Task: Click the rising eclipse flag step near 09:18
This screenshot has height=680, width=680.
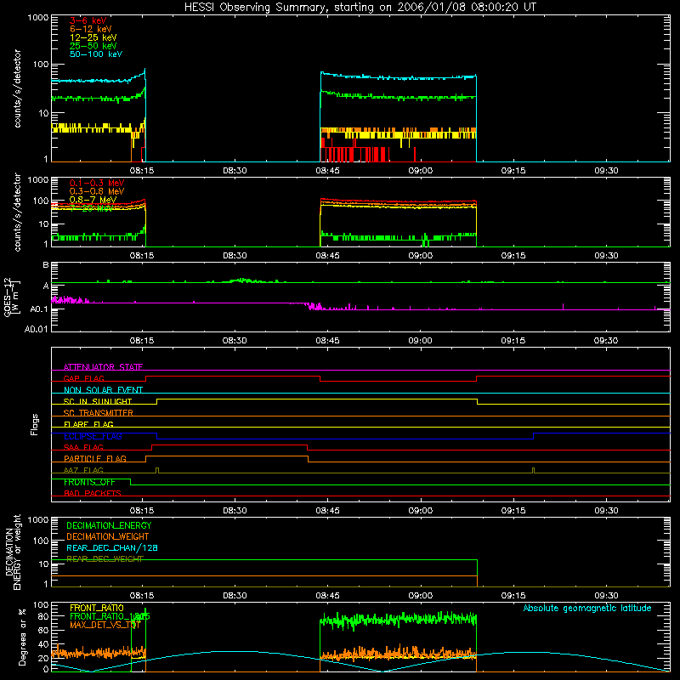Action: [x=534, y=436]
